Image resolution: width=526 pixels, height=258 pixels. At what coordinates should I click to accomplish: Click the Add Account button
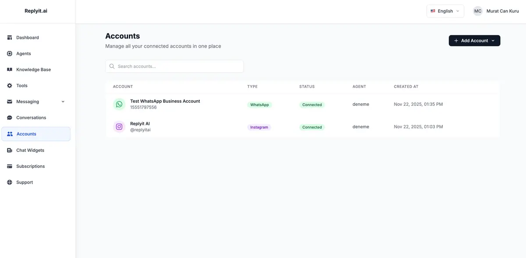(475, 40)
